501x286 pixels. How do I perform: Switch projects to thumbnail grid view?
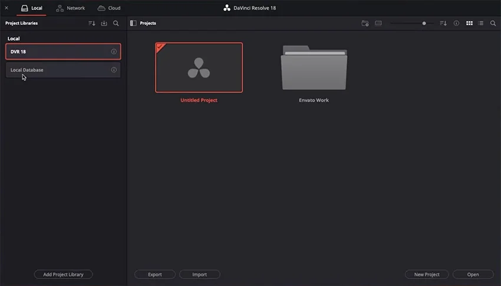click(x=469, y=24)
